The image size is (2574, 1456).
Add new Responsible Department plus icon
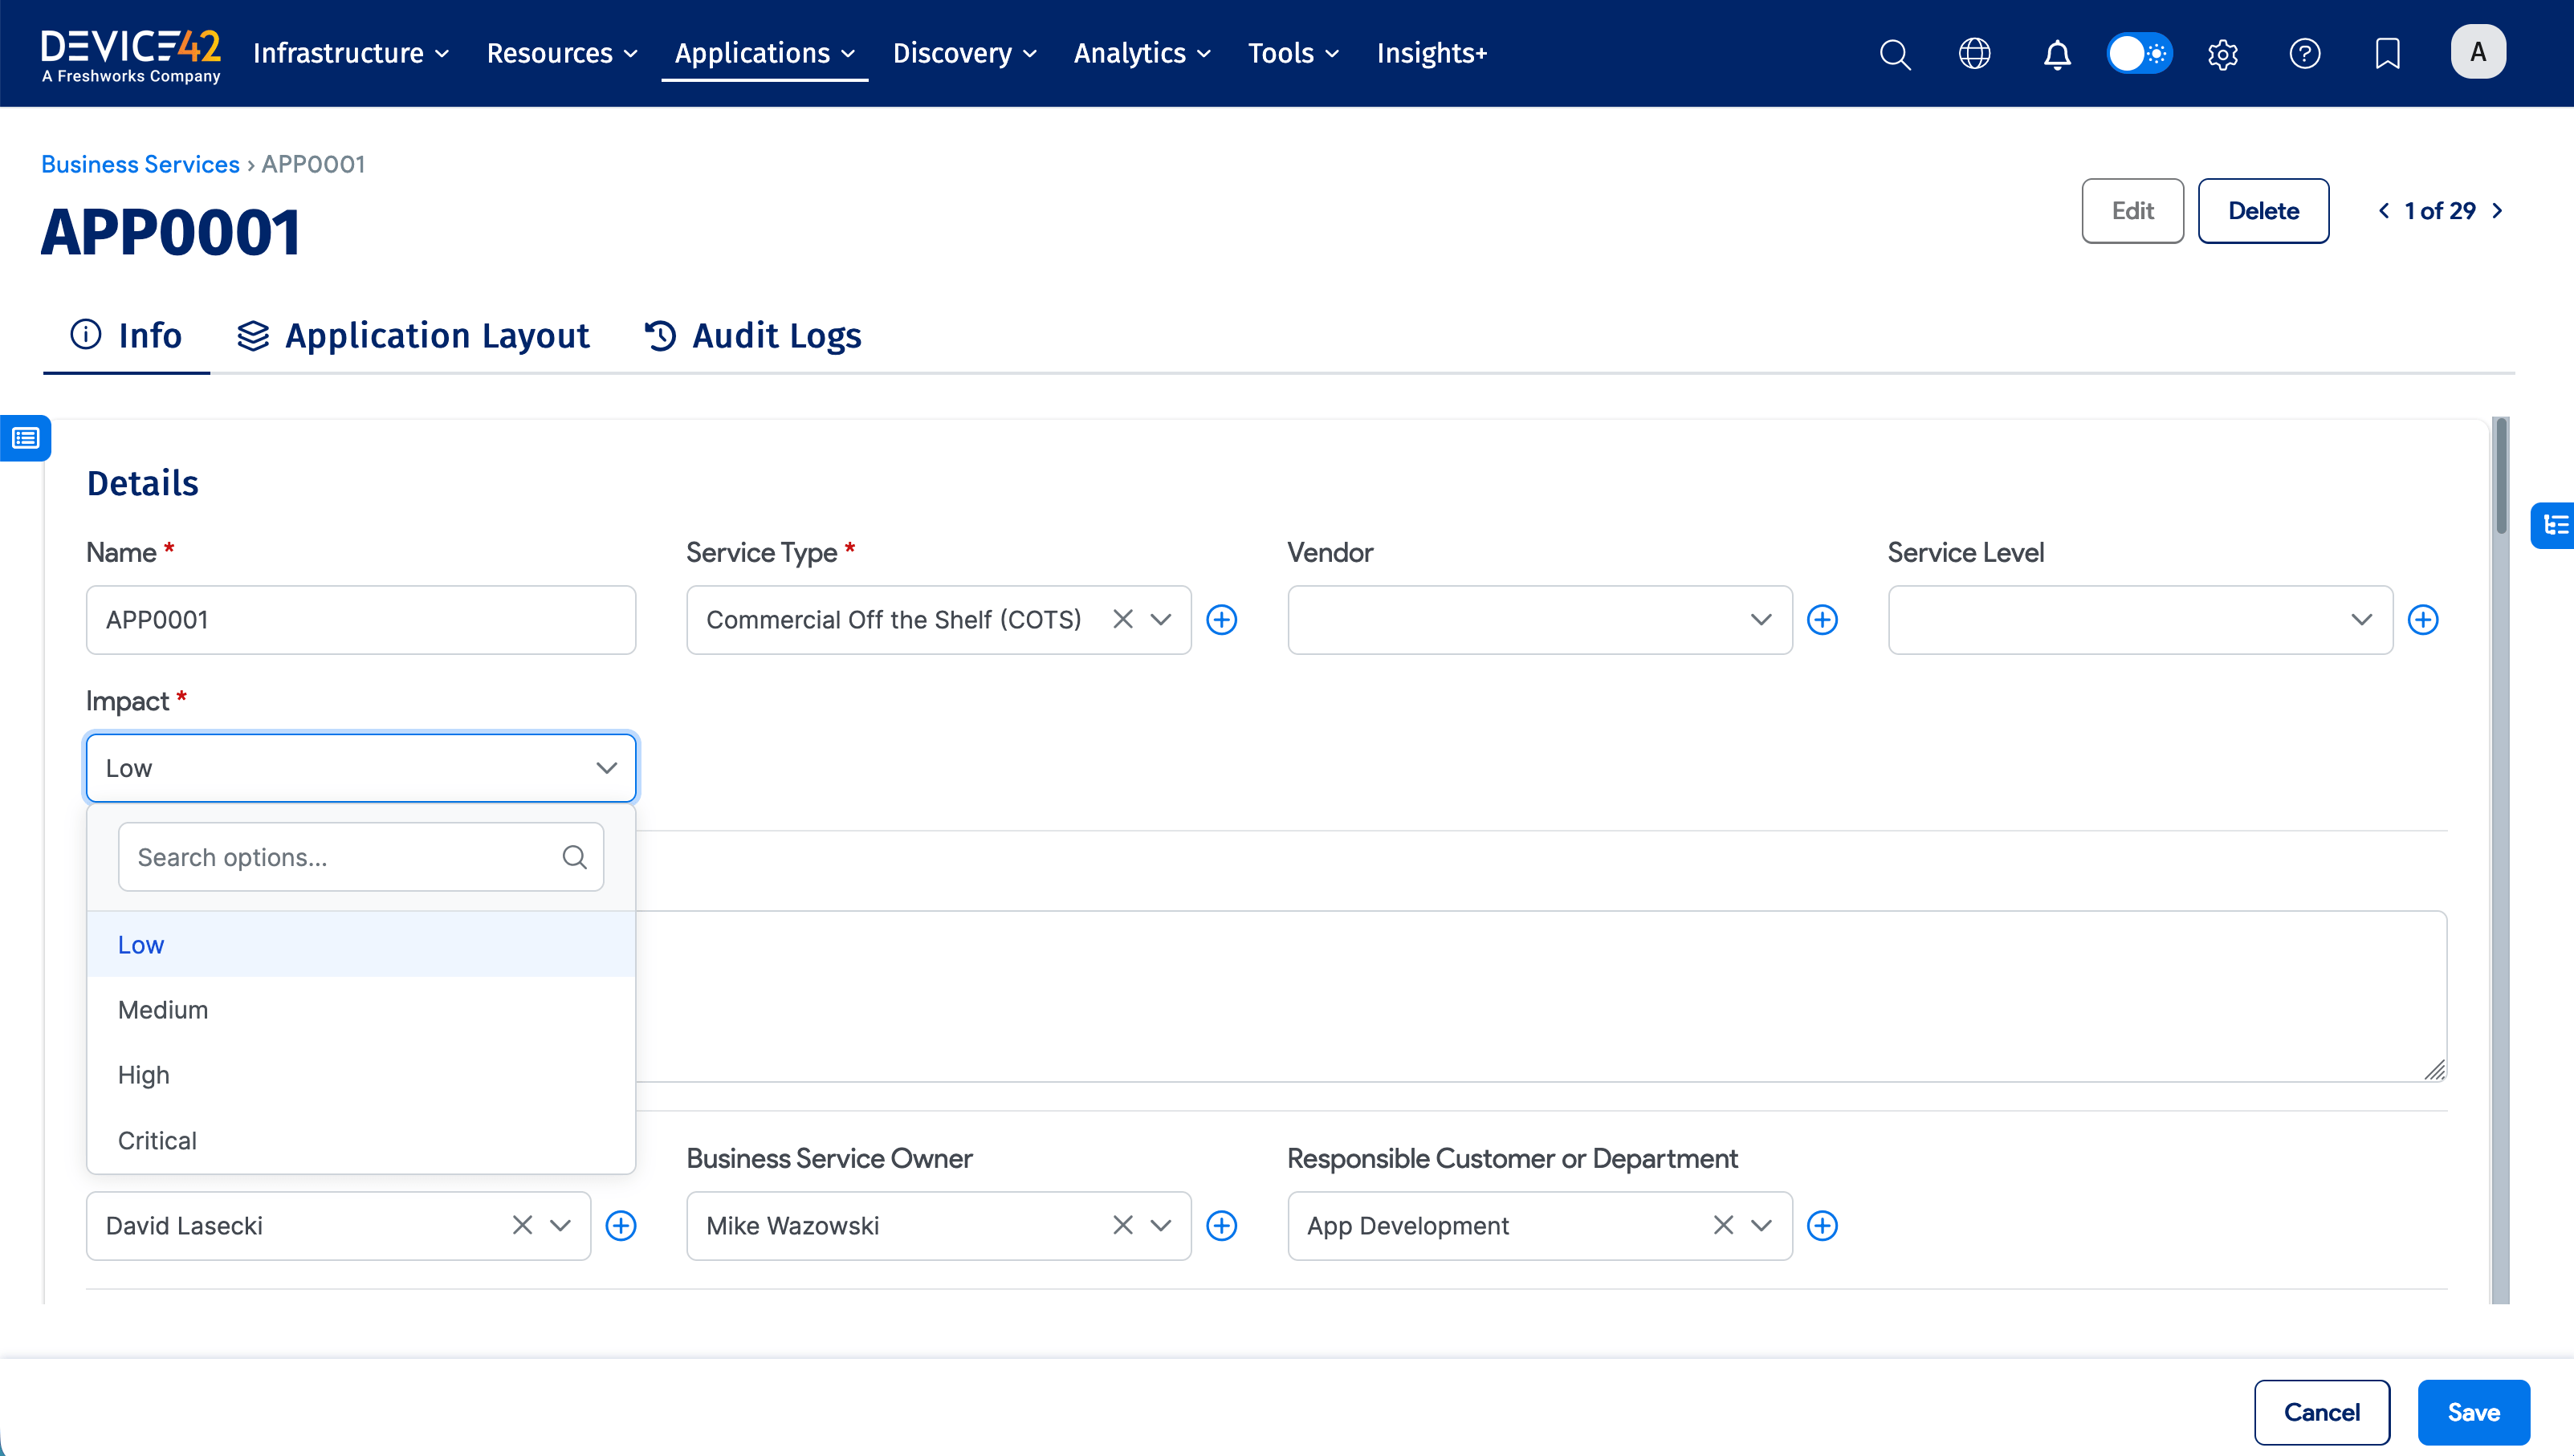1822,1226
